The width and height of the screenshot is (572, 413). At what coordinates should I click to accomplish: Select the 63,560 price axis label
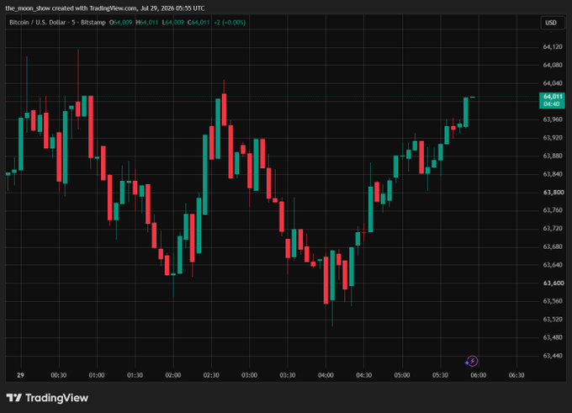(553, 301)
